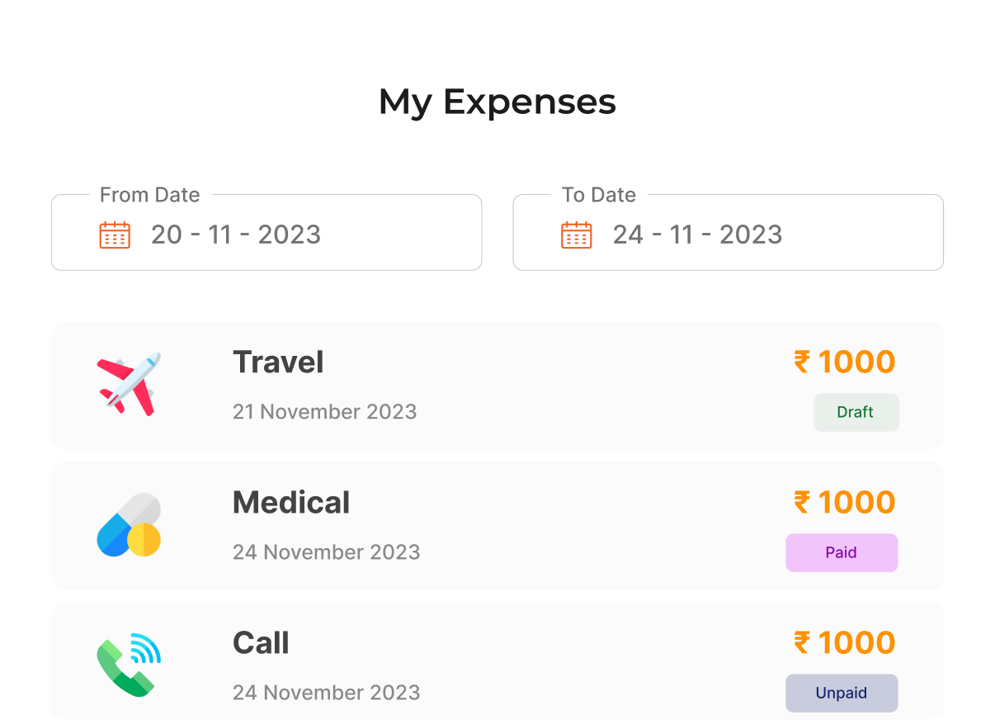Click the To Date calendar icon
The width and height of the screenshot is (995, 720).
coord(577,234)
